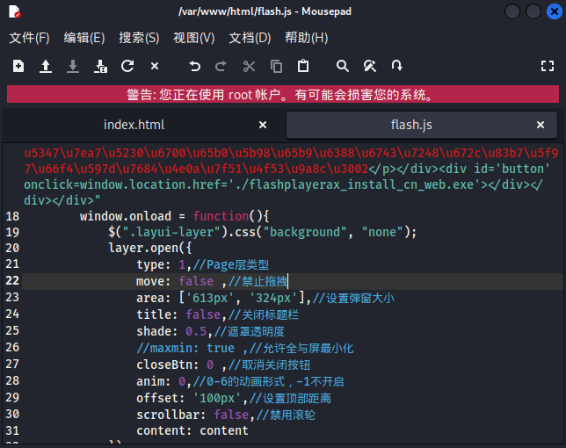Viewport: 566px width, 448px height.
Task: Toggle fullscreen mode icon
Action: pos(548,66)
